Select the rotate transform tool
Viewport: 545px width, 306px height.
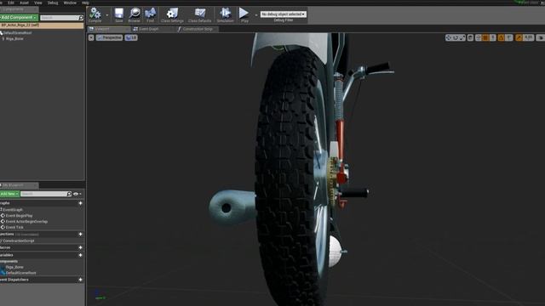(456, 37)
